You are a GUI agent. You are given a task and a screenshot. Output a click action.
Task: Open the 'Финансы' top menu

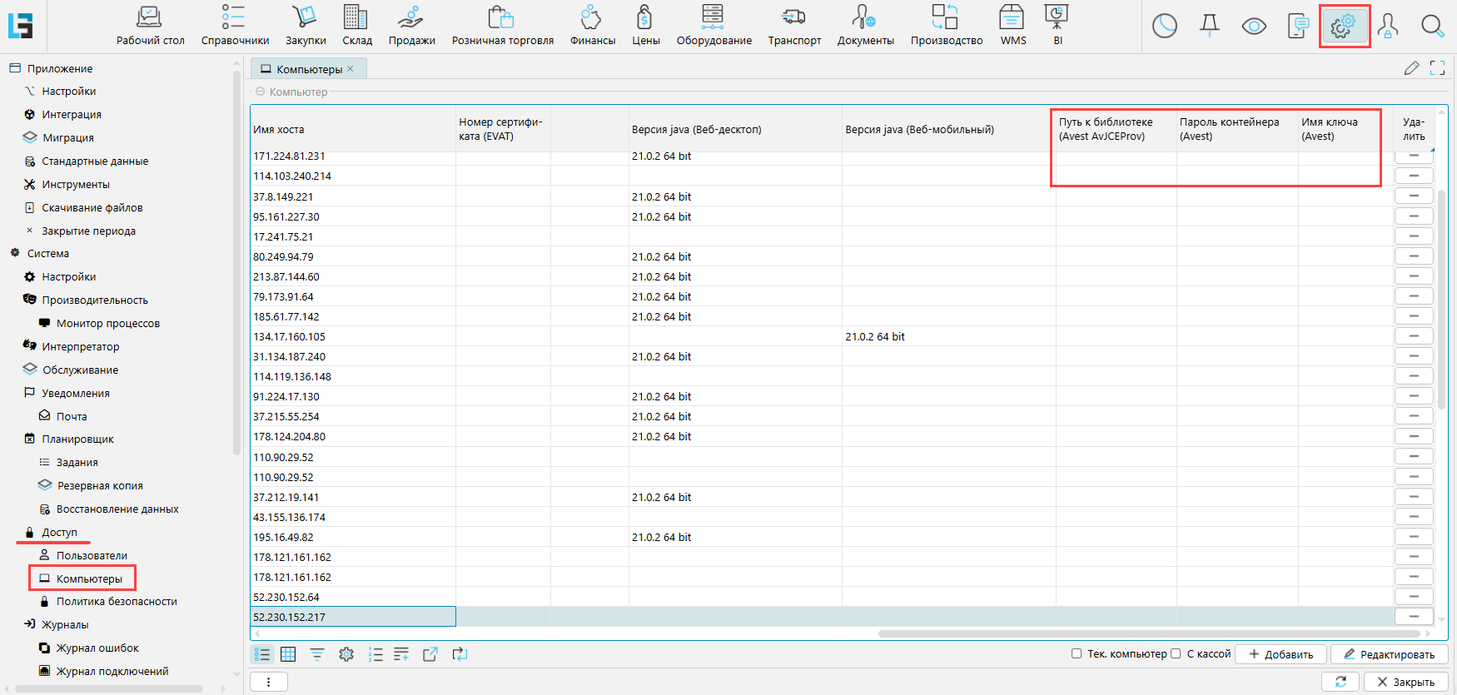click(592, 27)
